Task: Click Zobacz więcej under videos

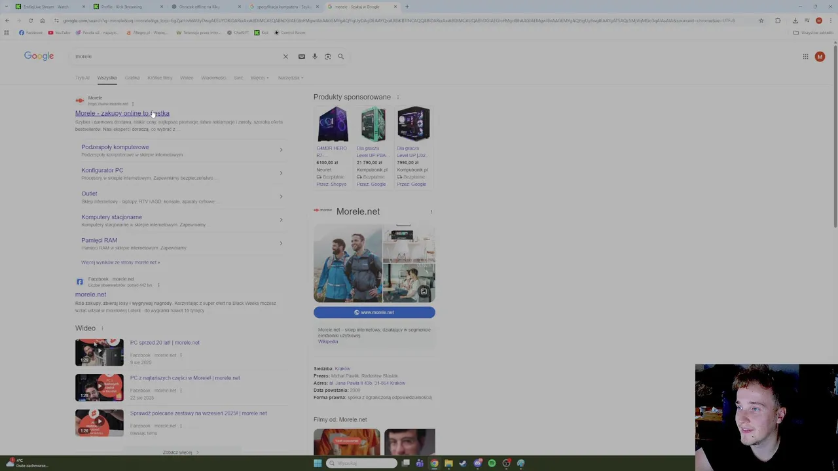Action: tap(181, 452)
